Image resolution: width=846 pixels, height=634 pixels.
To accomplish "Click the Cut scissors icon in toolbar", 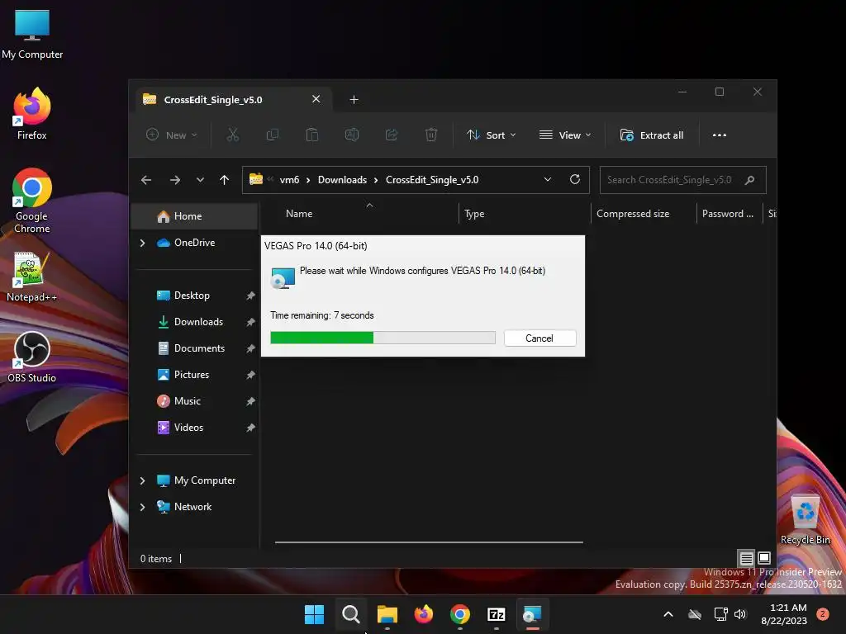I will (x=232, y=135).
